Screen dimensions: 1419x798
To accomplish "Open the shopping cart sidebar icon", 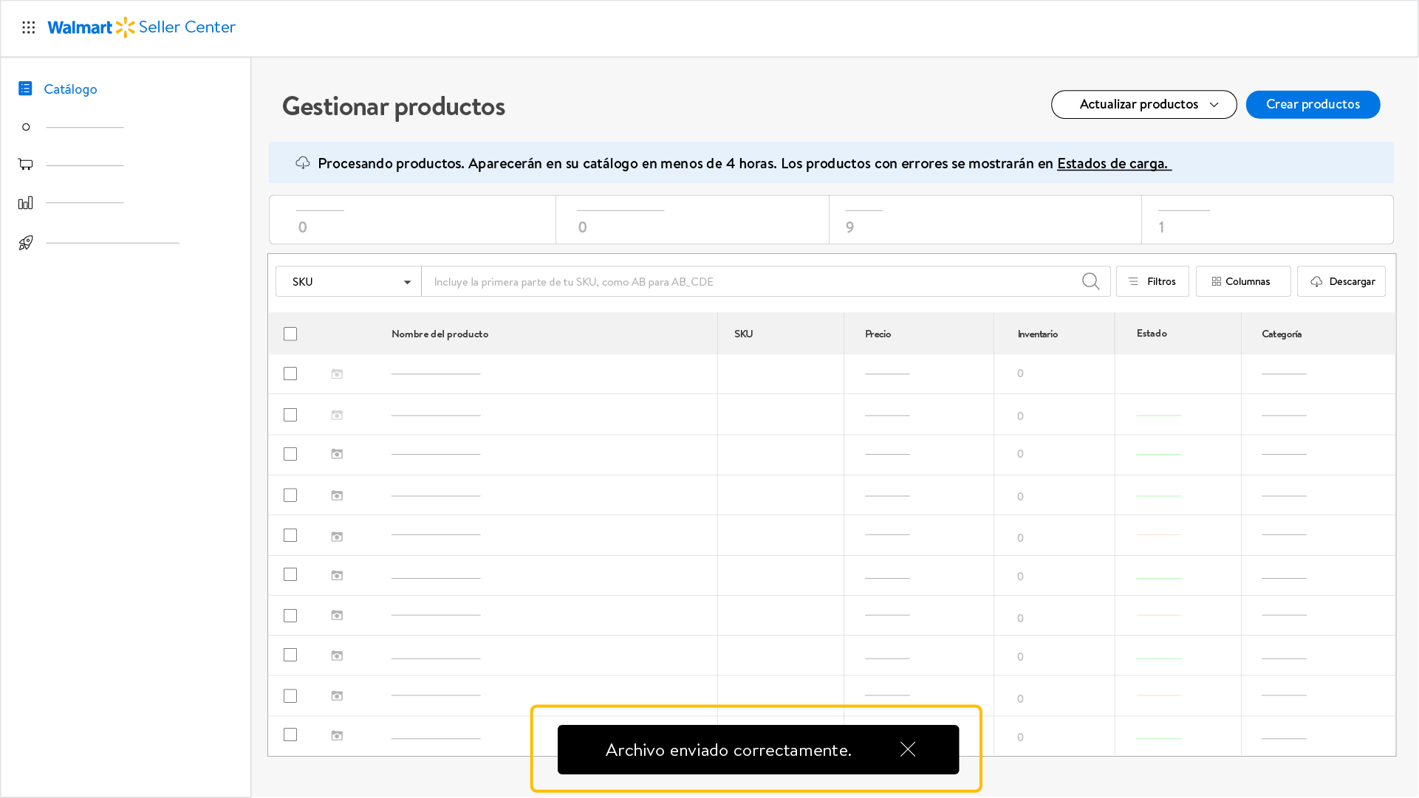I will click(x=26, y=165).
